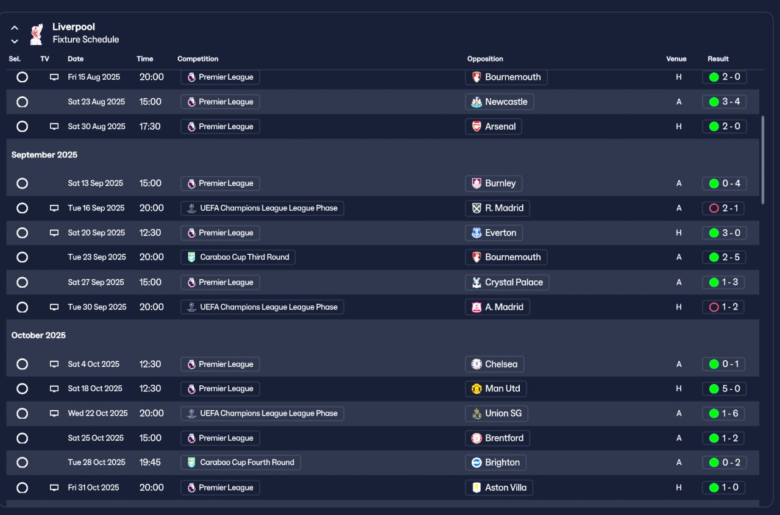Select the Aston Villa fixture radio button
The width and height of the screenshot is (780, 515).
23,488
